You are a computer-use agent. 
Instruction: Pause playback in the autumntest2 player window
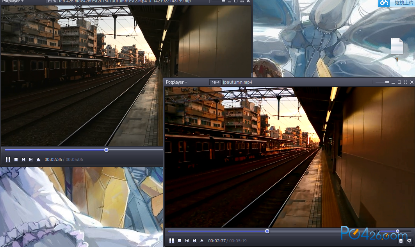pos(8,159)
